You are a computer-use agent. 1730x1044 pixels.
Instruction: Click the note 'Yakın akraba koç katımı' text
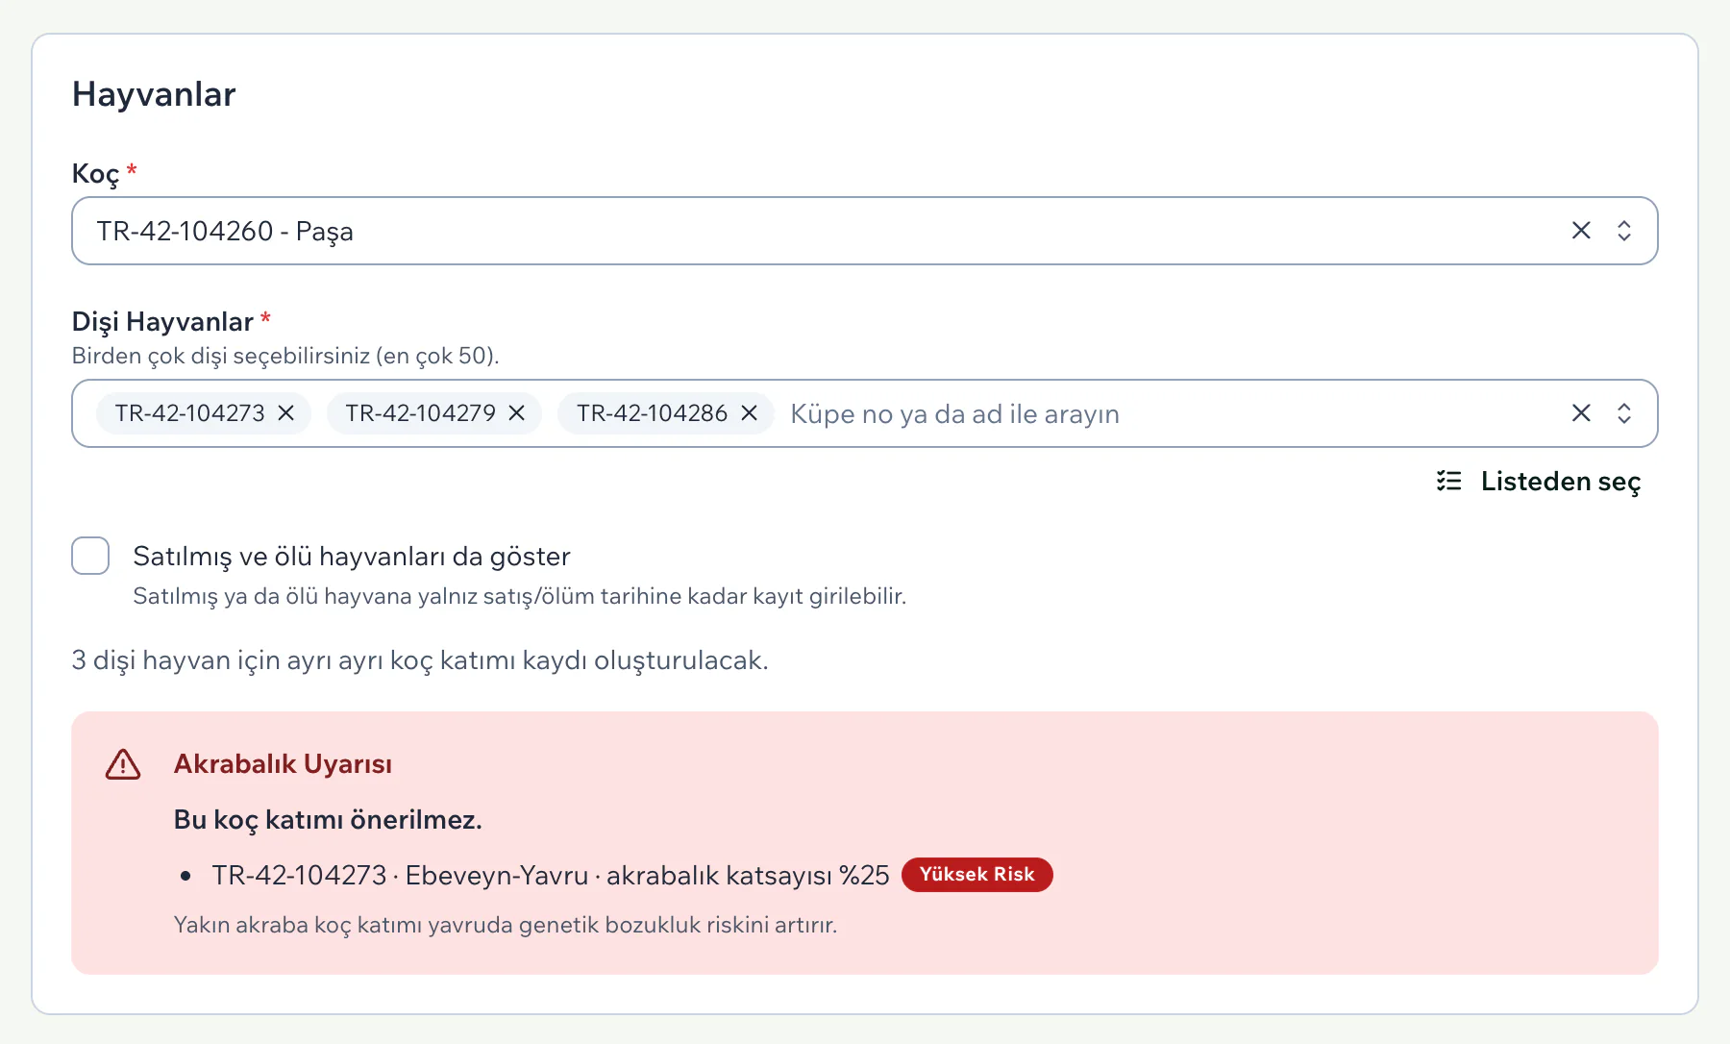click(506, 925)
